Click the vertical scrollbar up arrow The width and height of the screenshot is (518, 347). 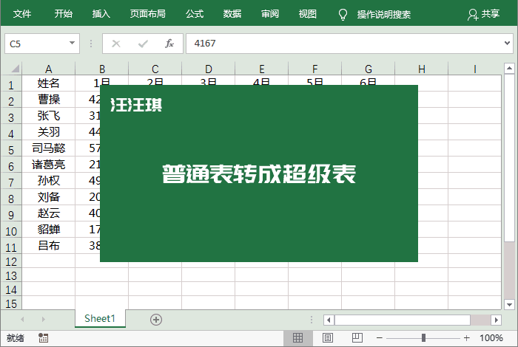509,68
